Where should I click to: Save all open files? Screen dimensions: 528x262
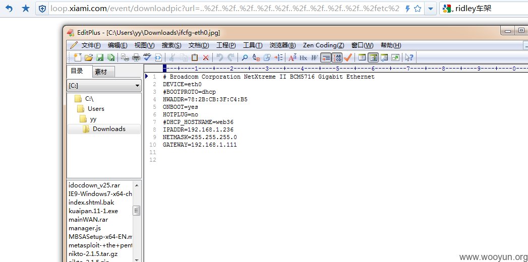111,57
